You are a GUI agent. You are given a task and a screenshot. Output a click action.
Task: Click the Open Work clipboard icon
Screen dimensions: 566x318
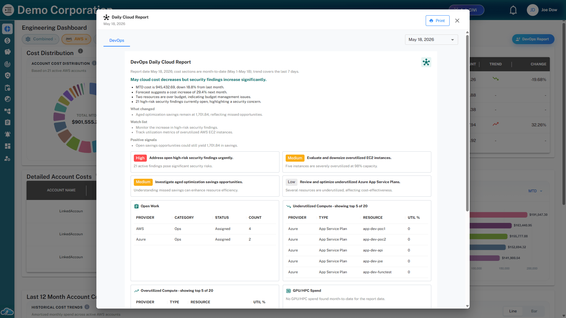[x=136, y=206]
